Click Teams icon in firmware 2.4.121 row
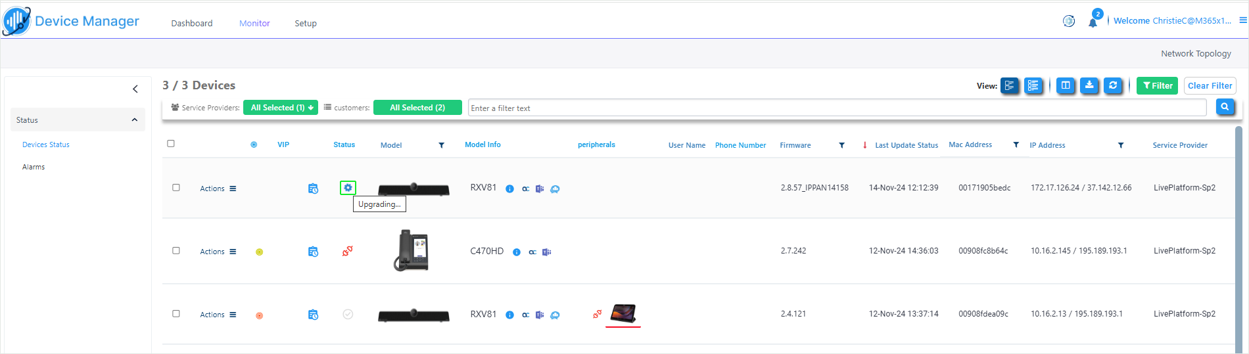This screenshot has width=1249, height=354. pos(540,315)
